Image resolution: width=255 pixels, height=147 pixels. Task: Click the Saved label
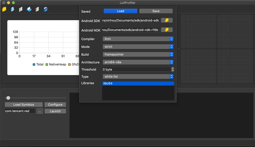coord(86,11)
